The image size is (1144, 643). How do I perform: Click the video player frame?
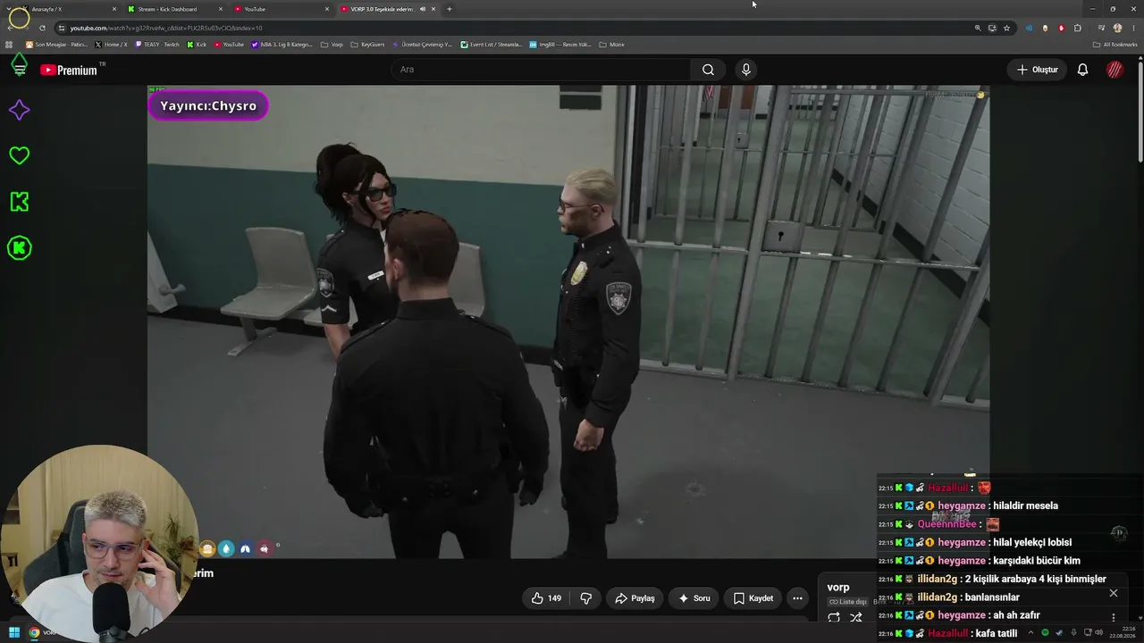pos(568,322)
